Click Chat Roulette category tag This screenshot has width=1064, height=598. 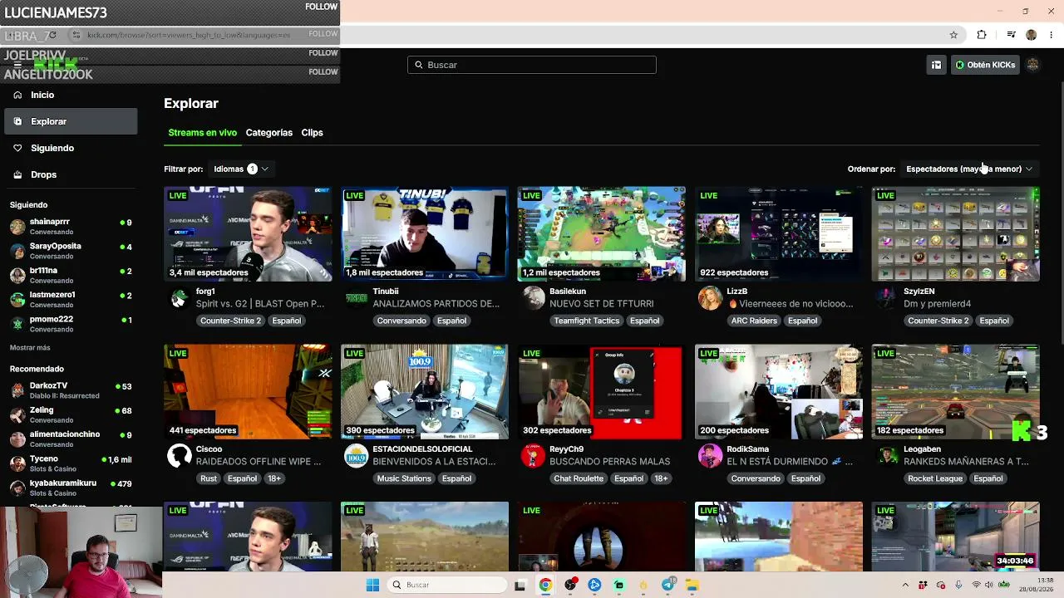(x=579, y=478)
